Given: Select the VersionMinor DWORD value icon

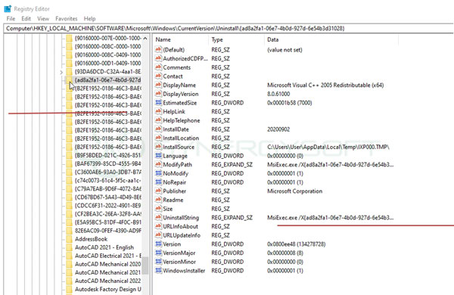Looking at the screenshot, I should point(158,262).
